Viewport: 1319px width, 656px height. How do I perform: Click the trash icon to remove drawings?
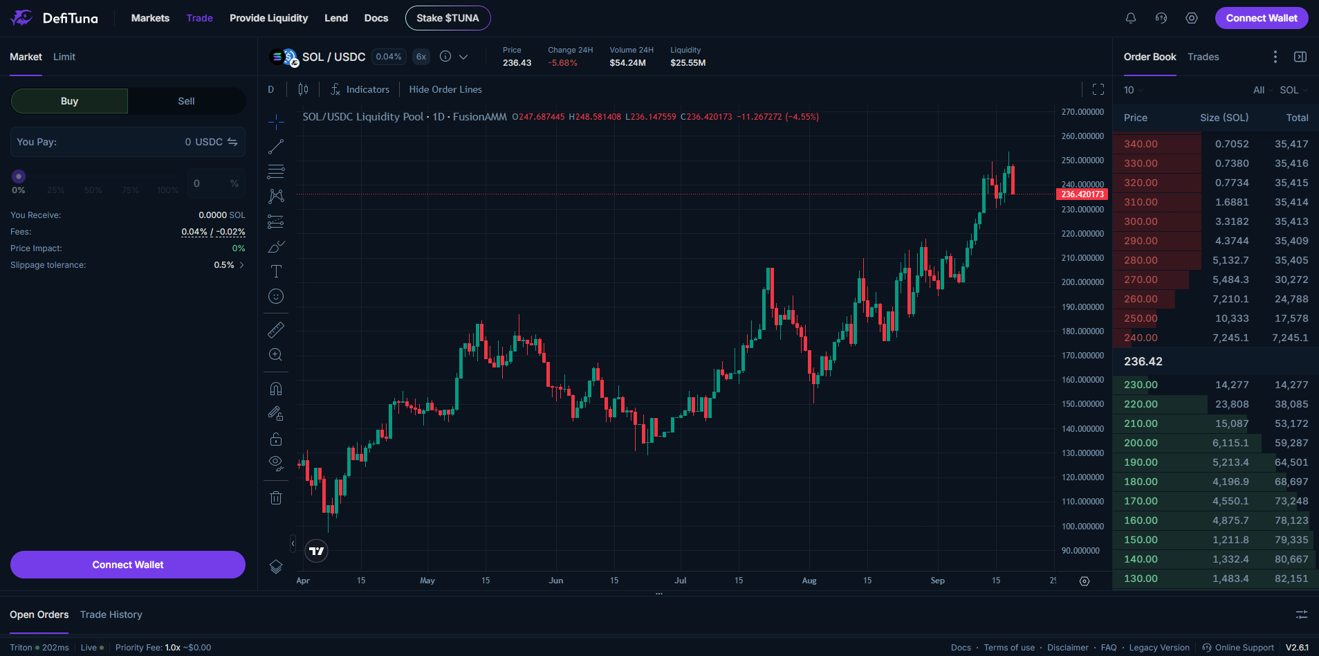click(x=276, y=498)
